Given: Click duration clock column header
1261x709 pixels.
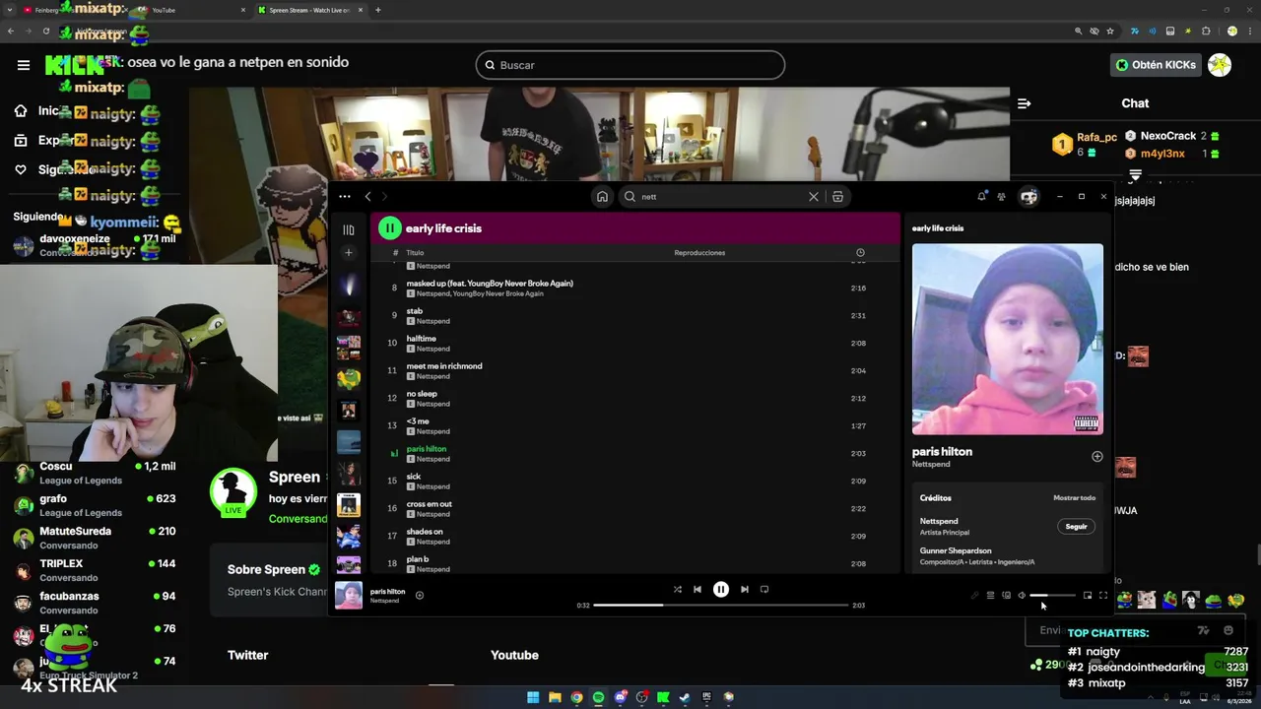Looking at the screenshot, I should [x=860, y=253].
